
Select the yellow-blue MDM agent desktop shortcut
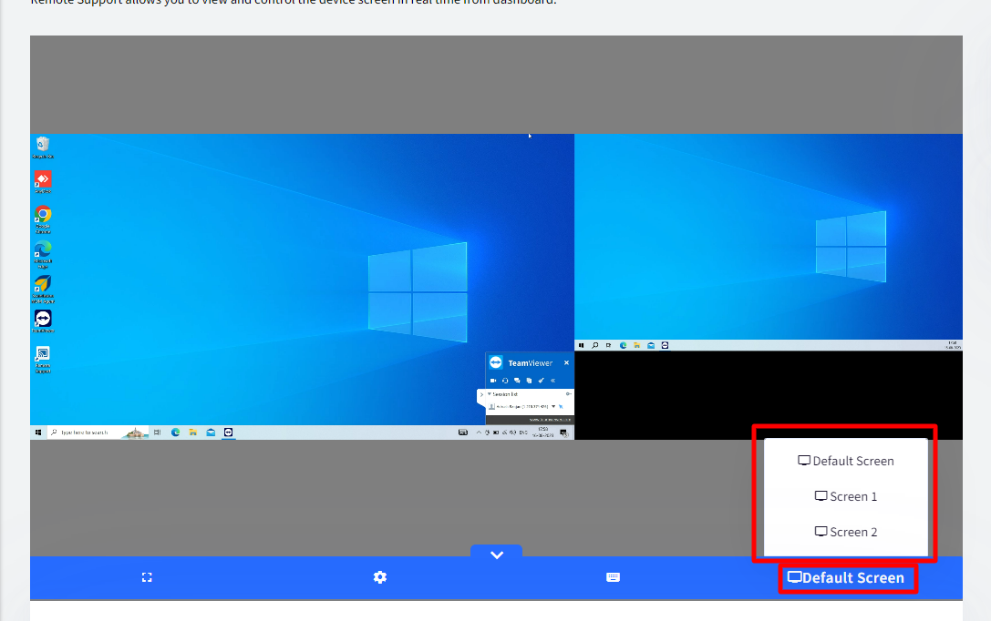click(x=42, y=289)
